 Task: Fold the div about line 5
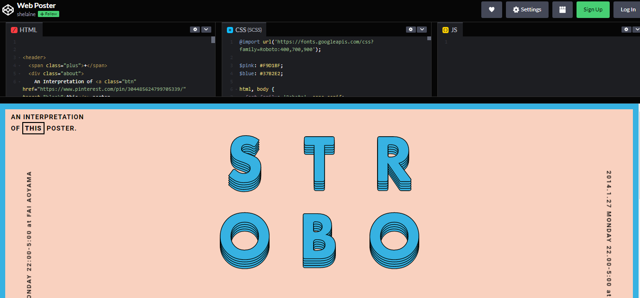pyautogui.click(x=19, y=74)
